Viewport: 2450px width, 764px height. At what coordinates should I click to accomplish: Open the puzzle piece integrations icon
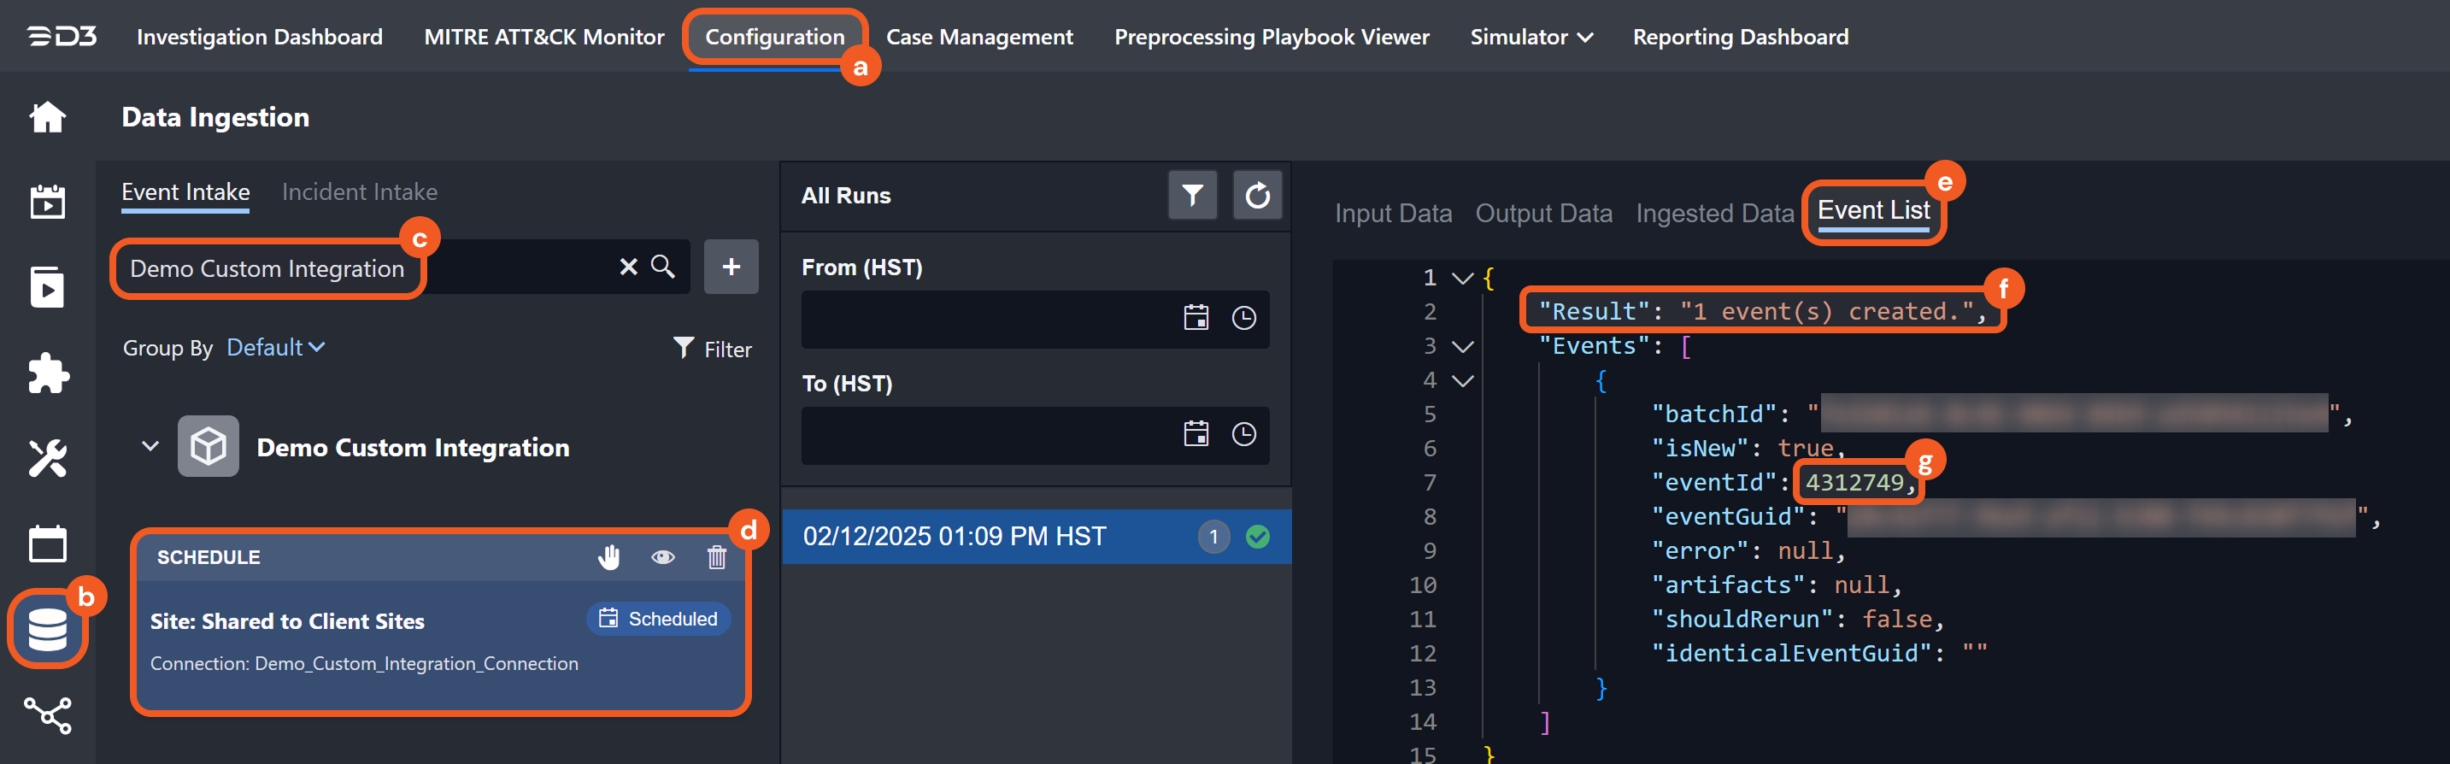[48, 373]
